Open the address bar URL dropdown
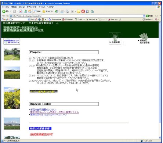This screenshot has height=143, width=163. [x=144, y=16]
